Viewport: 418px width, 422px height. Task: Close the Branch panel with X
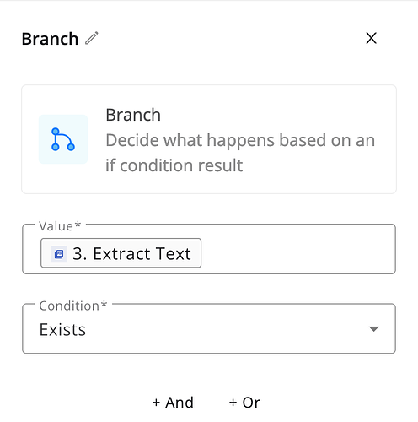371,38
